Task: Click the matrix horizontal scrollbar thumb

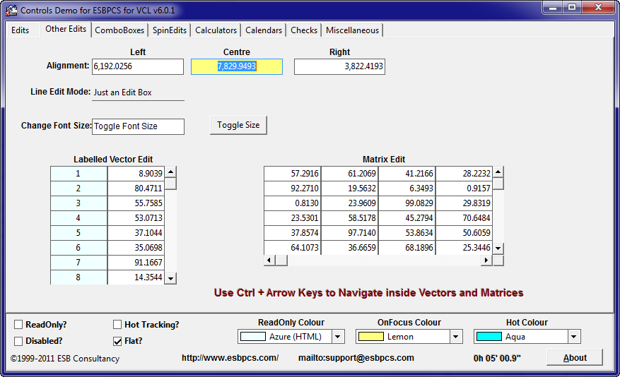Action: tap(281, 260)
